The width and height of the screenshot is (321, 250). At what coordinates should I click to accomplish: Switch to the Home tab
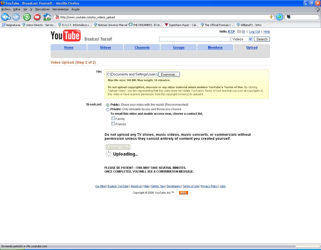[69, 47]
